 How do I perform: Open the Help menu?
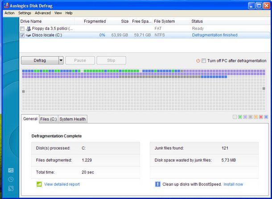pyautogui.click(x=69, y=13)
